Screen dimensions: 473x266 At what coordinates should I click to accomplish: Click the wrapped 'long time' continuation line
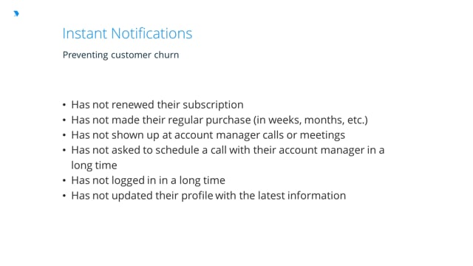tap(94, 166)
